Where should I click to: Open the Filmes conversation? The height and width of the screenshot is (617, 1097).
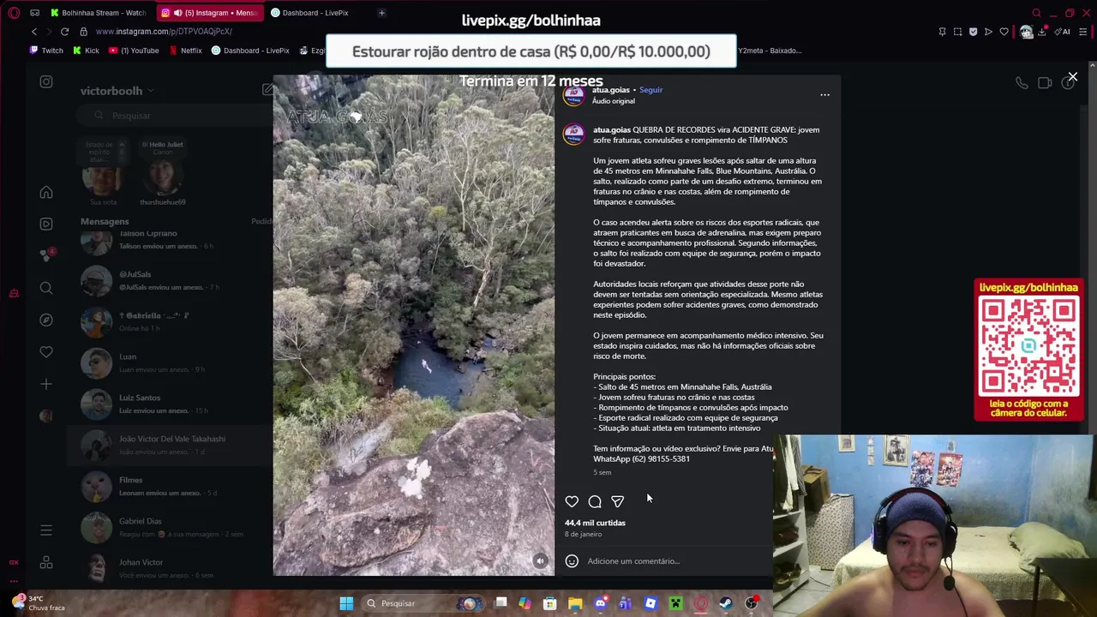coord(167,486)
